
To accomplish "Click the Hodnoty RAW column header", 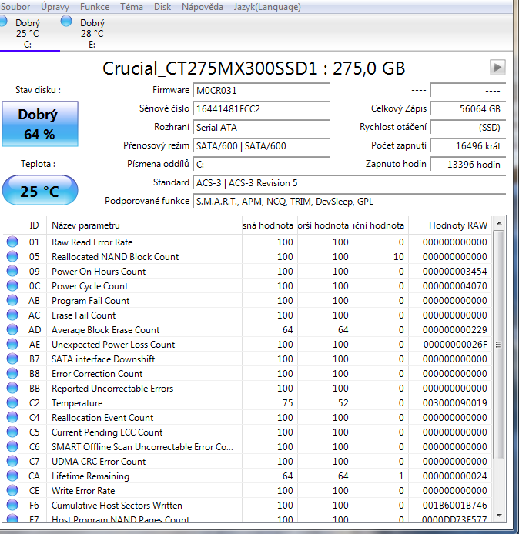I will (x=450, y=225).
